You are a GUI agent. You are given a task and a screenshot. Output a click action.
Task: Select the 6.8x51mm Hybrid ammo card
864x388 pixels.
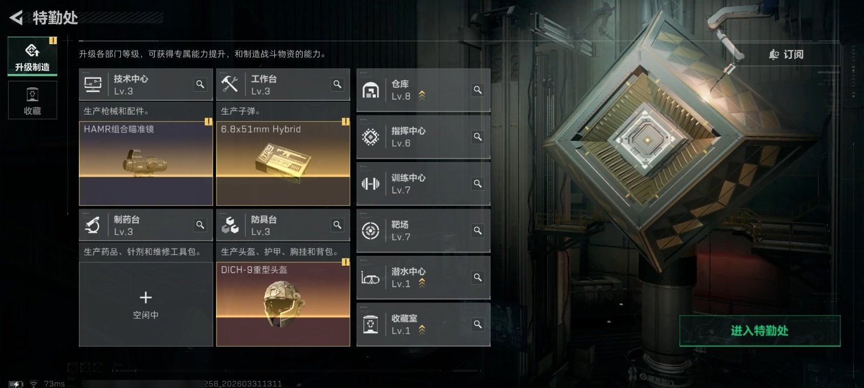tap(283, 163)
